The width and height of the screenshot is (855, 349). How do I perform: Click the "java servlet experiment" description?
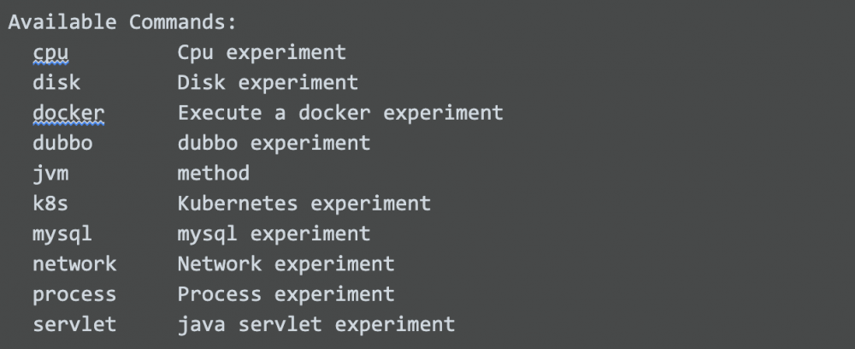(x=315, y=324)
